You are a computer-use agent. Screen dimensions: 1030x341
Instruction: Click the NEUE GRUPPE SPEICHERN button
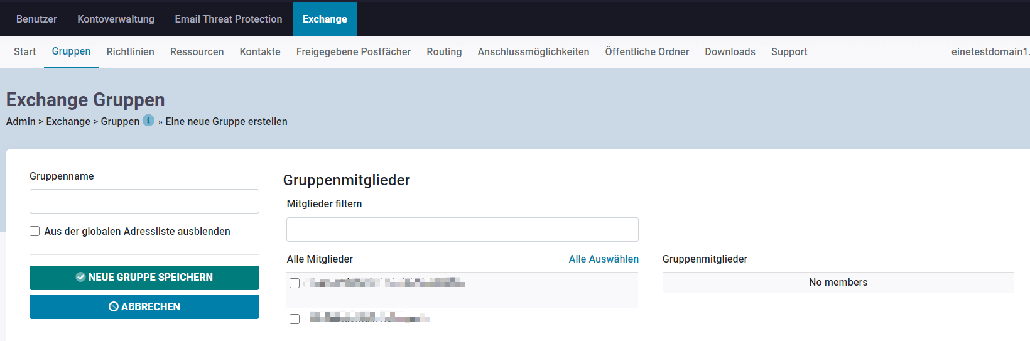pos(144,277)
